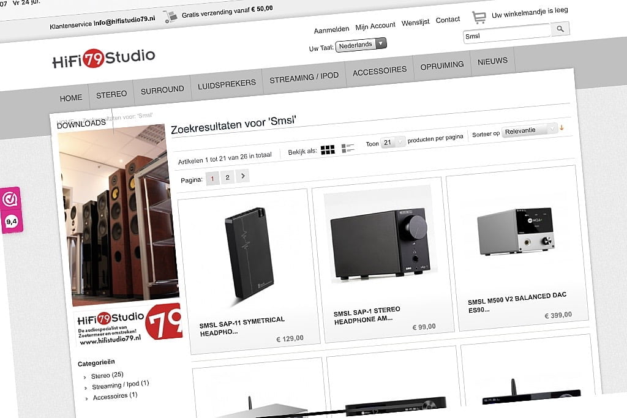Open the STREAMING / IPOD menu

tap(304, 78)
